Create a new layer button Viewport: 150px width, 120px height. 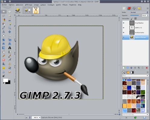[124, 68]
